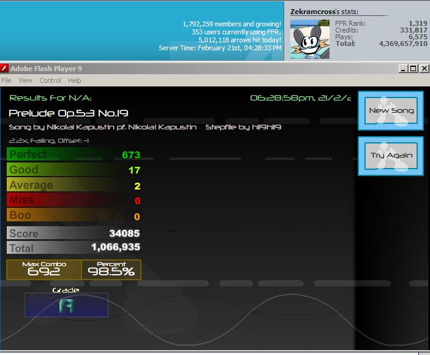430x355 pixels.
Task: Maximize the Flash Player window
Action: point(413,69)
